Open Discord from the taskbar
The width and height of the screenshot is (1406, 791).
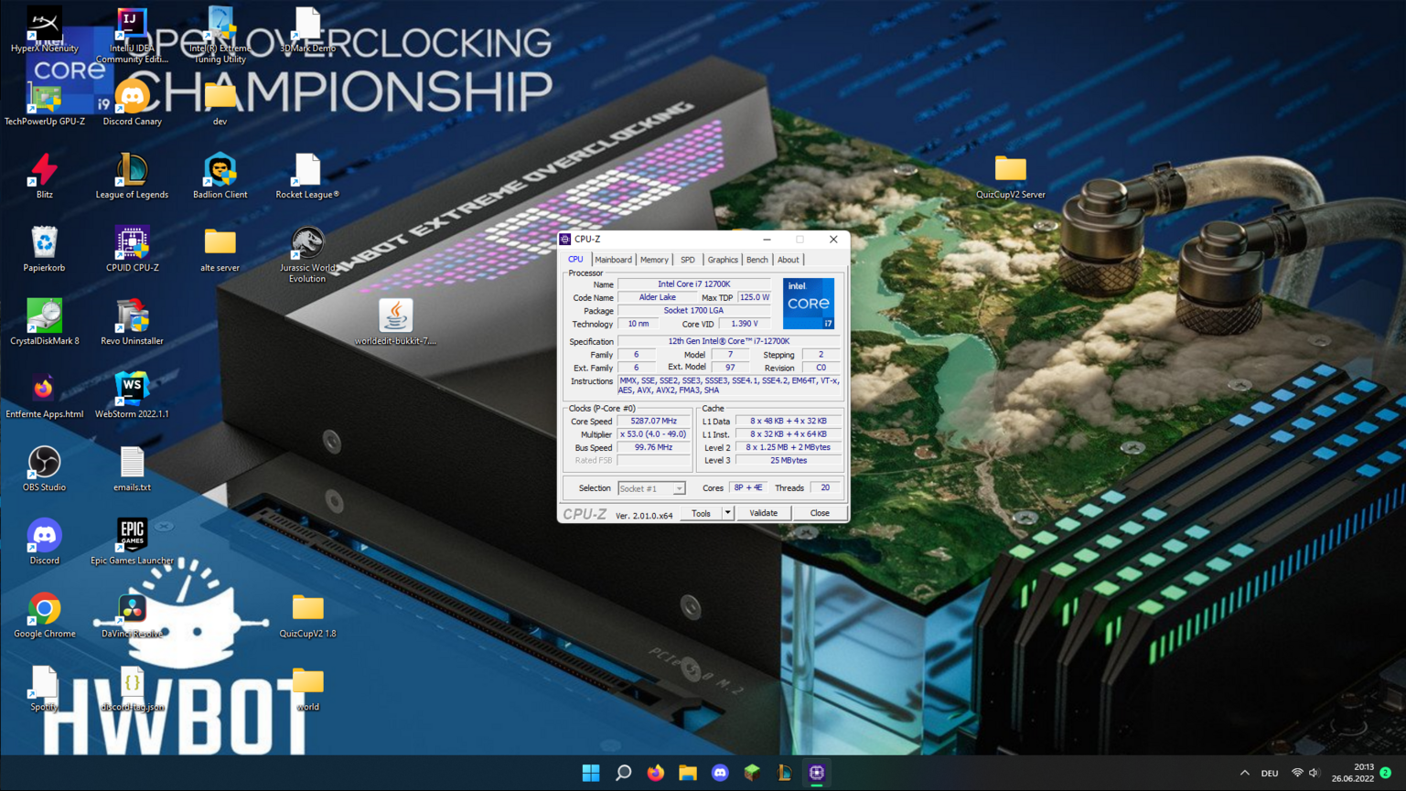pos(720,773)
